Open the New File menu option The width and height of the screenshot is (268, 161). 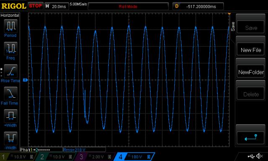pos(251,50)
